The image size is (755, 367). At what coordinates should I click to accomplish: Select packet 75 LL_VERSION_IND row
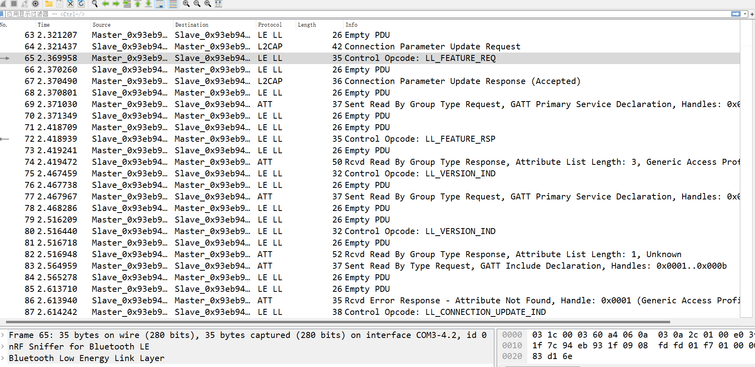370,174
